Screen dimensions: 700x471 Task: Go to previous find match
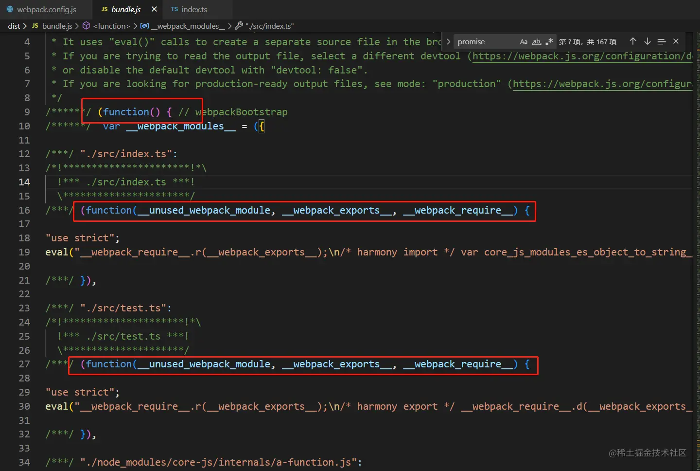[632, 41]
